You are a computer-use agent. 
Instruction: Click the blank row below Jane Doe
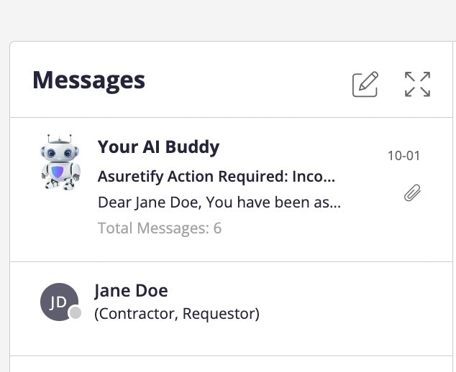[230, 364]
